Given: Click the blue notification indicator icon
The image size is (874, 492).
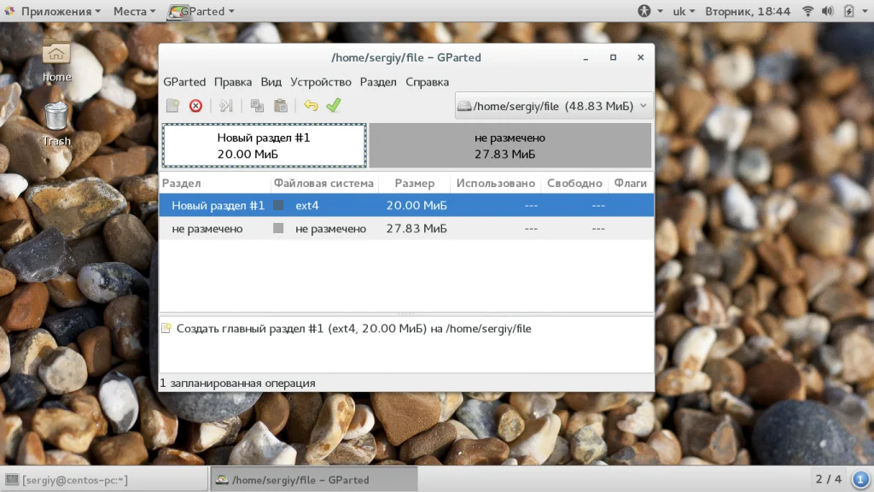Looking at the screenshot, I should coord(860,479).
